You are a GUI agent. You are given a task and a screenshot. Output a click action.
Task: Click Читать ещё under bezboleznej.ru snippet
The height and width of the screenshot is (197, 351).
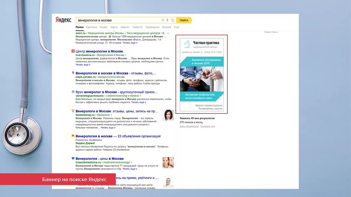pos(108,128)
